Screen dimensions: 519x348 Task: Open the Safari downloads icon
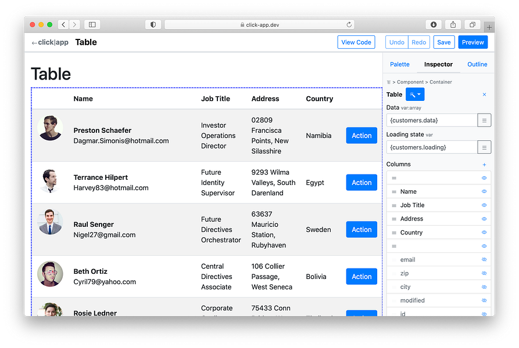[x=433, y=24]
